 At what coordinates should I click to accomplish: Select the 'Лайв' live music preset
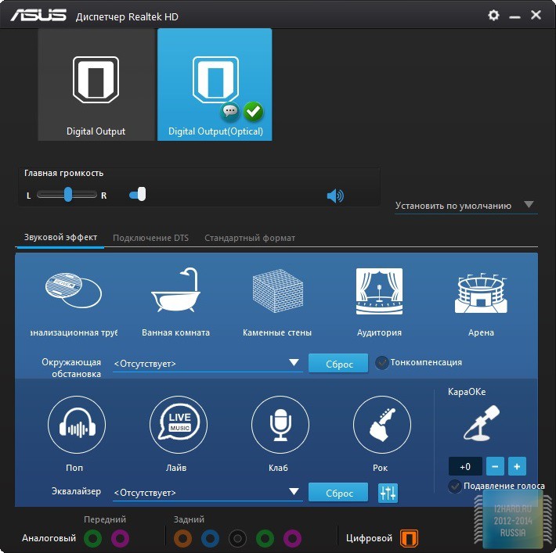(x=179, y=425)
